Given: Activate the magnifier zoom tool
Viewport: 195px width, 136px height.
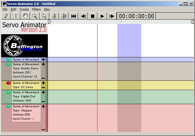Looking at the screenshot, I should [35, 16].
